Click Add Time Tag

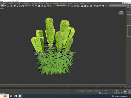click(105, 93)
